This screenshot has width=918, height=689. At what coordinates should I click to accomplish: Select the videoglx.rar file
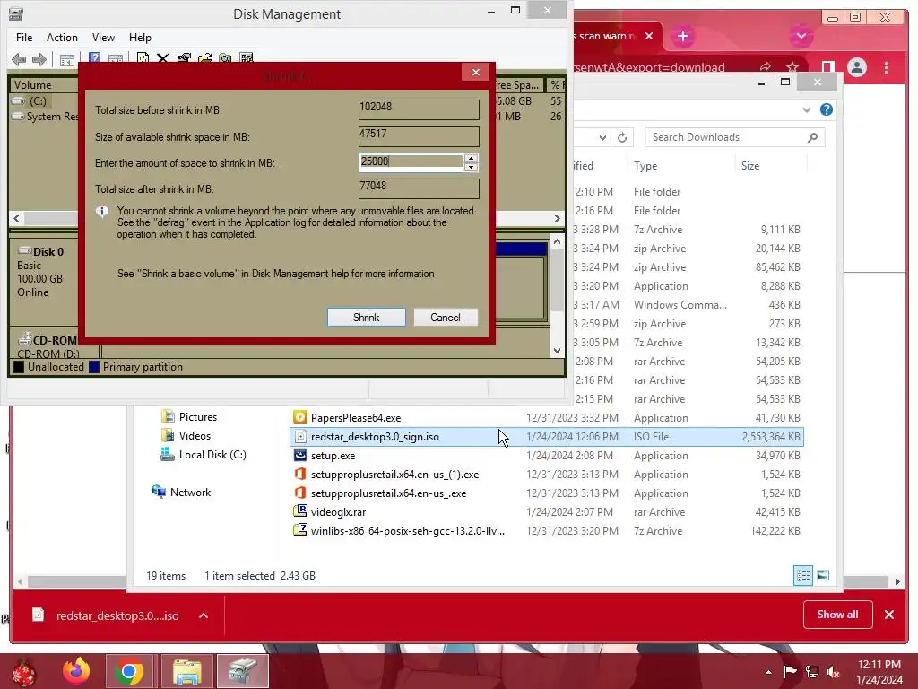click(547, 512)
